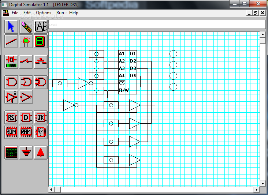268x195 pixels.
Task: Pick the eraser tool
Action: click(x=26, y=27)
